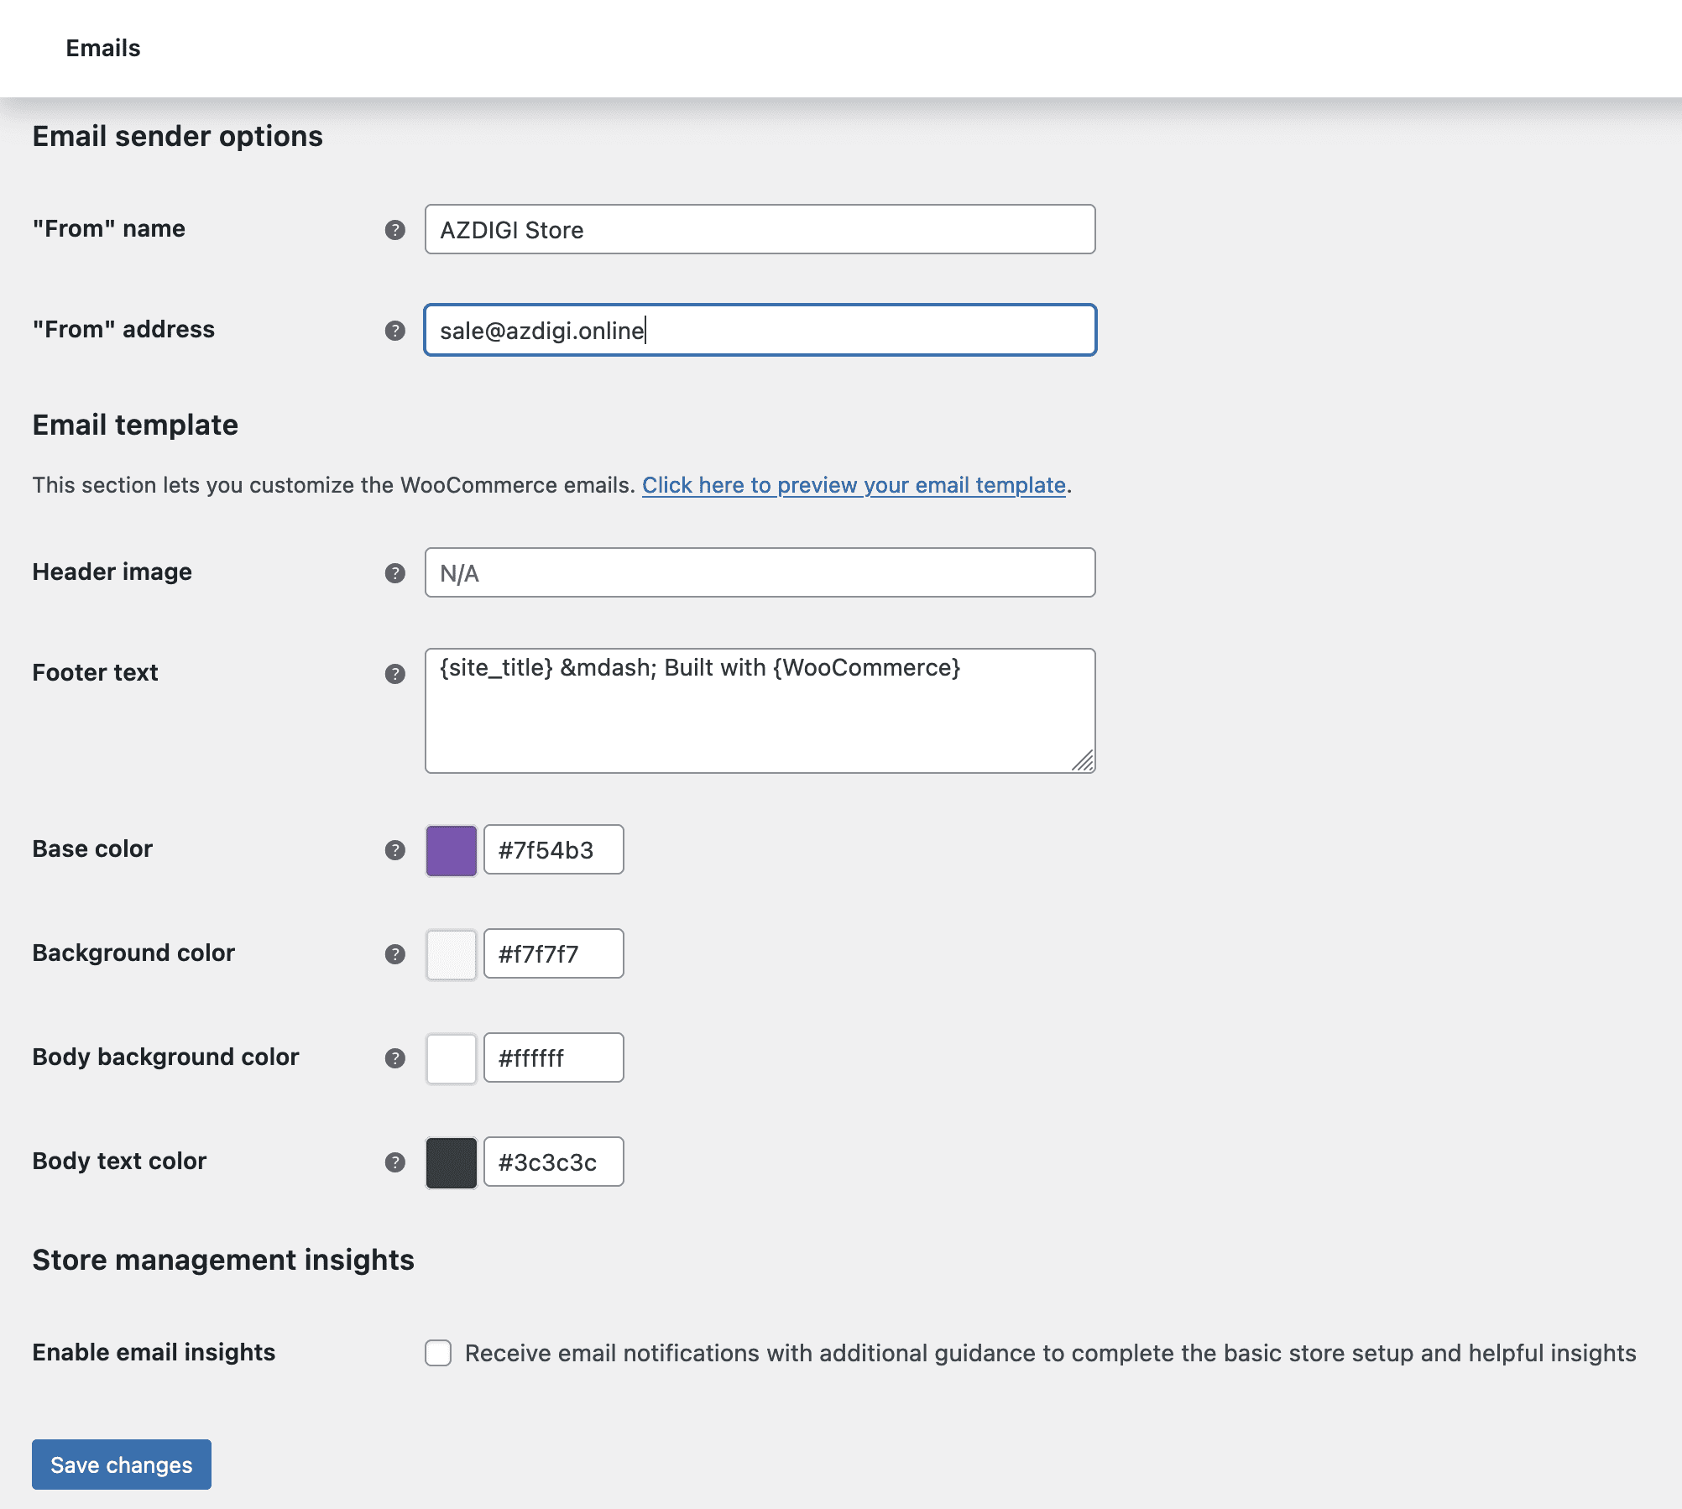Open the purple Base color swatch
The image size is (1682, 1509).
452,850
